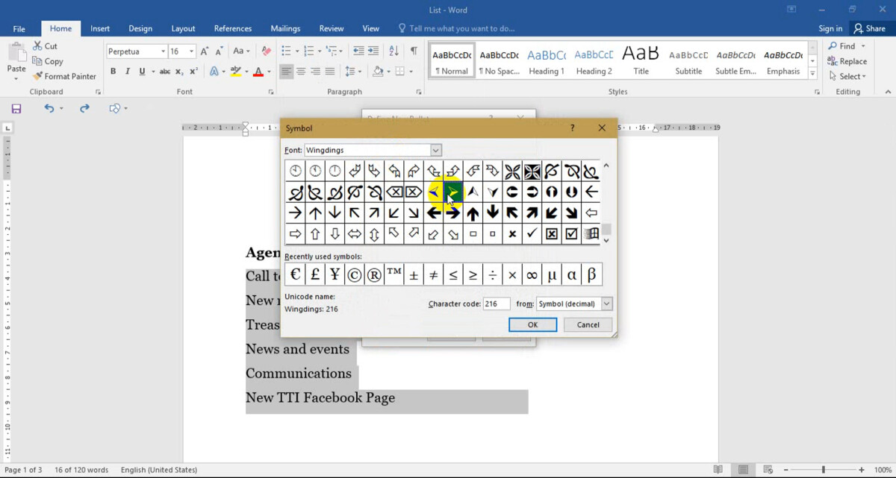Toggle Show/Hide paragraph marks
This screenshot has width=896, height=478.
pos(414,51)
